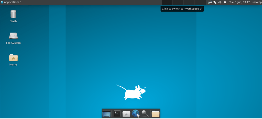Open the notifications bell icon

tap(225, 2)
